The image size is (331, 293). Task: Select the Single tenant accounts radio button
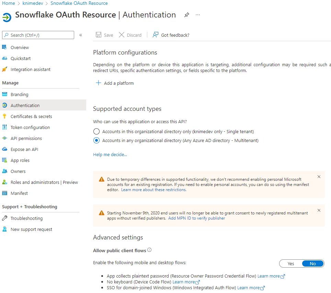(96, 131)
